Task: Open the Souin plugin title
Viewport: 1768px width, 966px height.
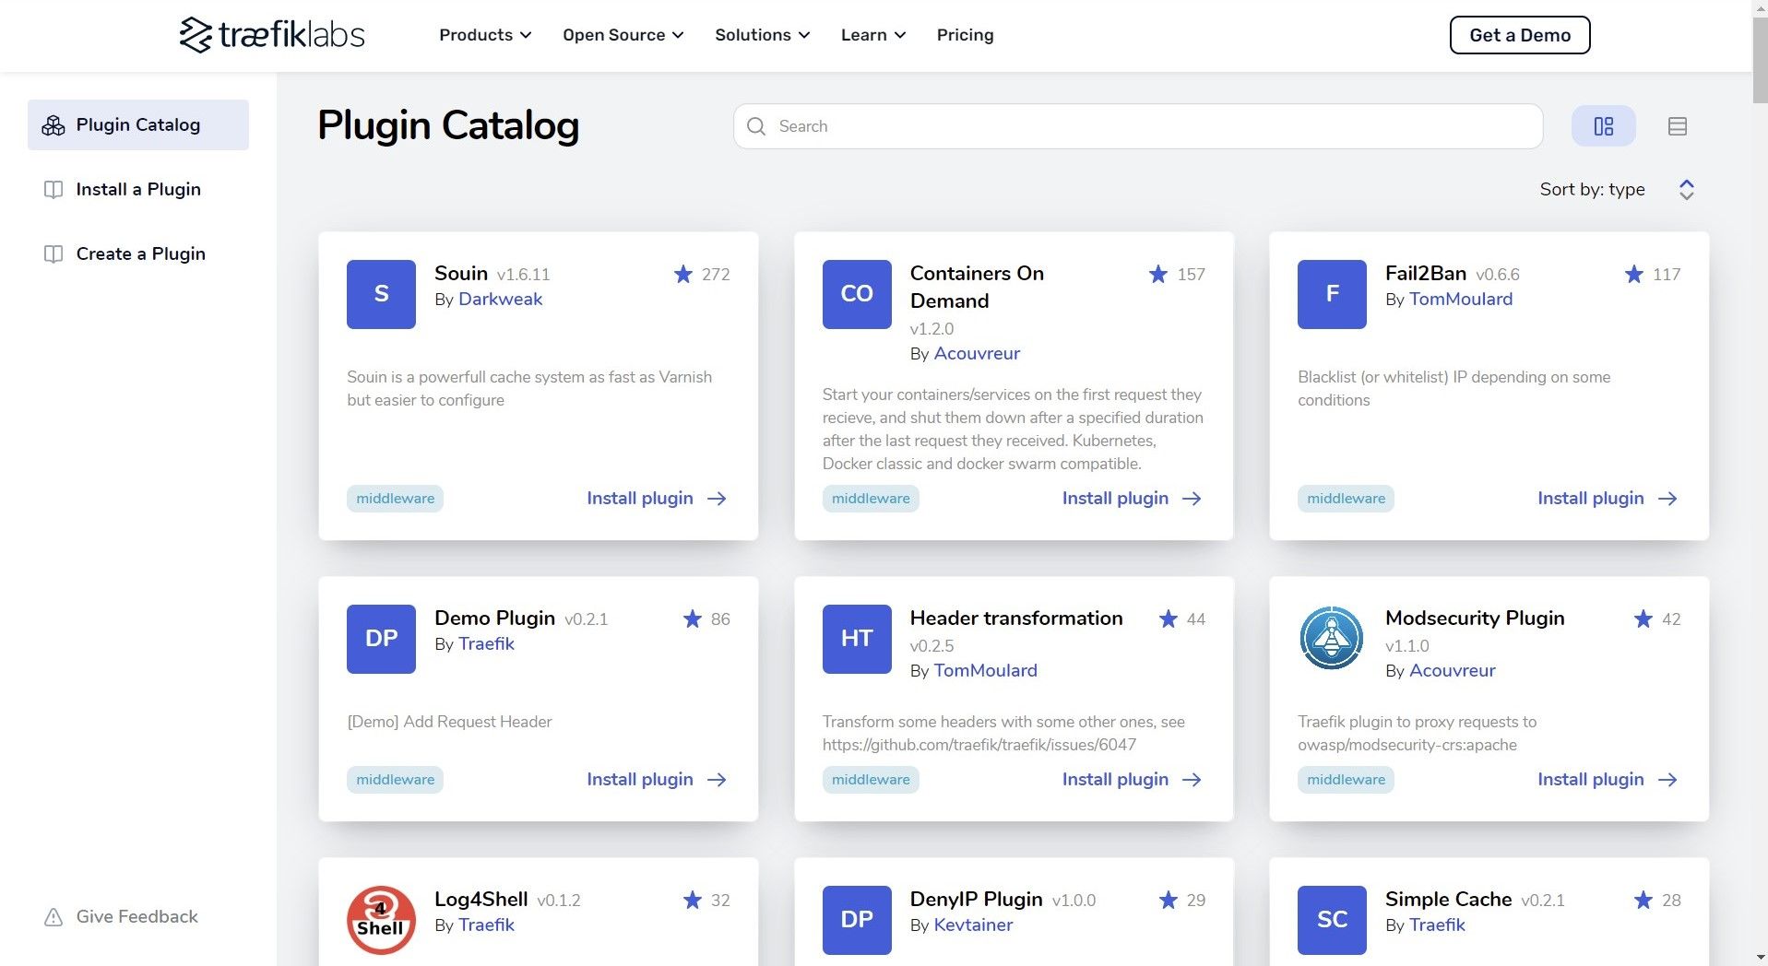Action: tap(460, 273)
